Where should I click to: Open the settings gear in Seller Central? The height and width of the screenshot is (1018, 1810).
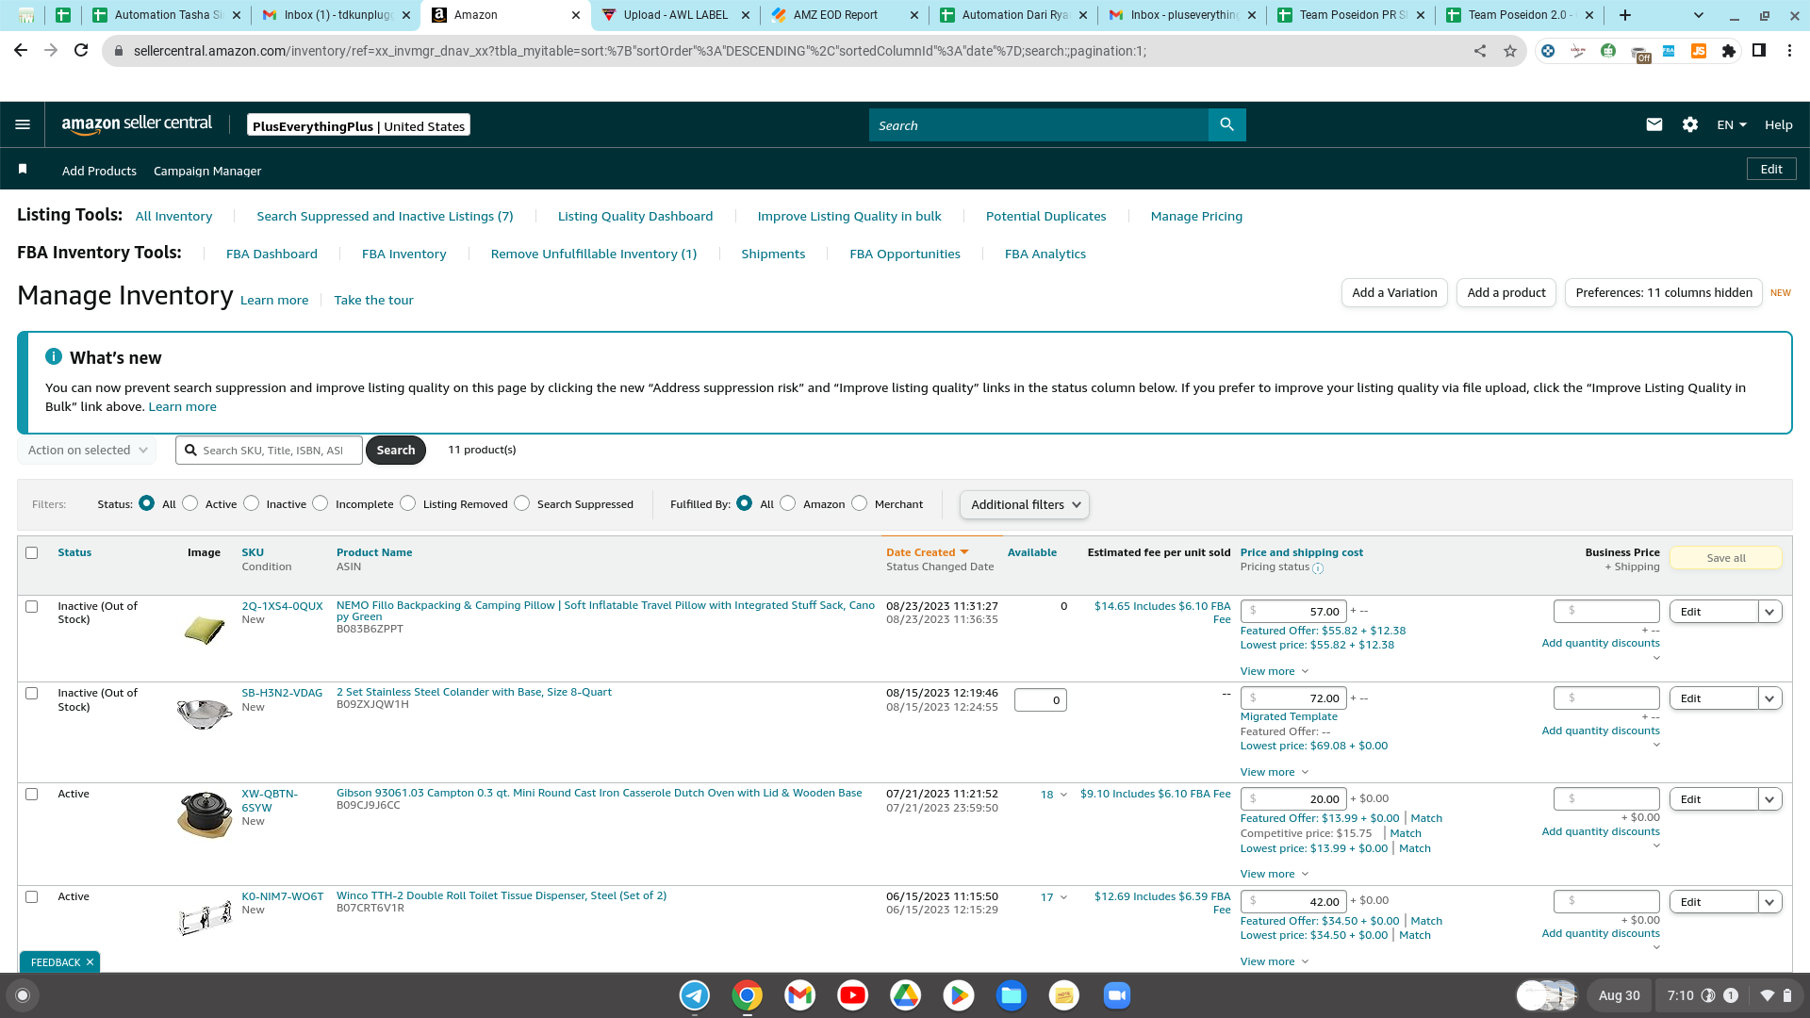click(x=1690, y=124)
